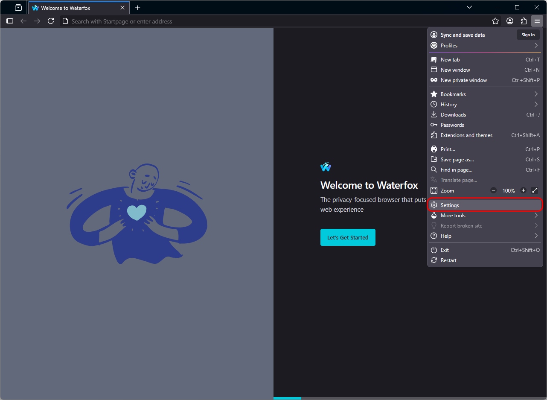Expand the Profiles submenu
Viewport: 547px width, 400px height.
pos(485,45)
